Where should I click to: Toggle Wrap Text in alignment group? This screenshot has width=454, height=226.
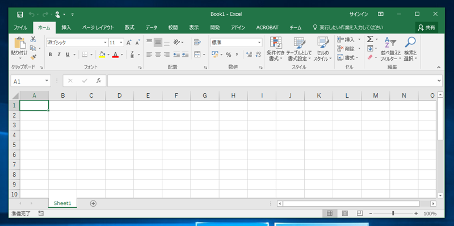pos(197,43)
